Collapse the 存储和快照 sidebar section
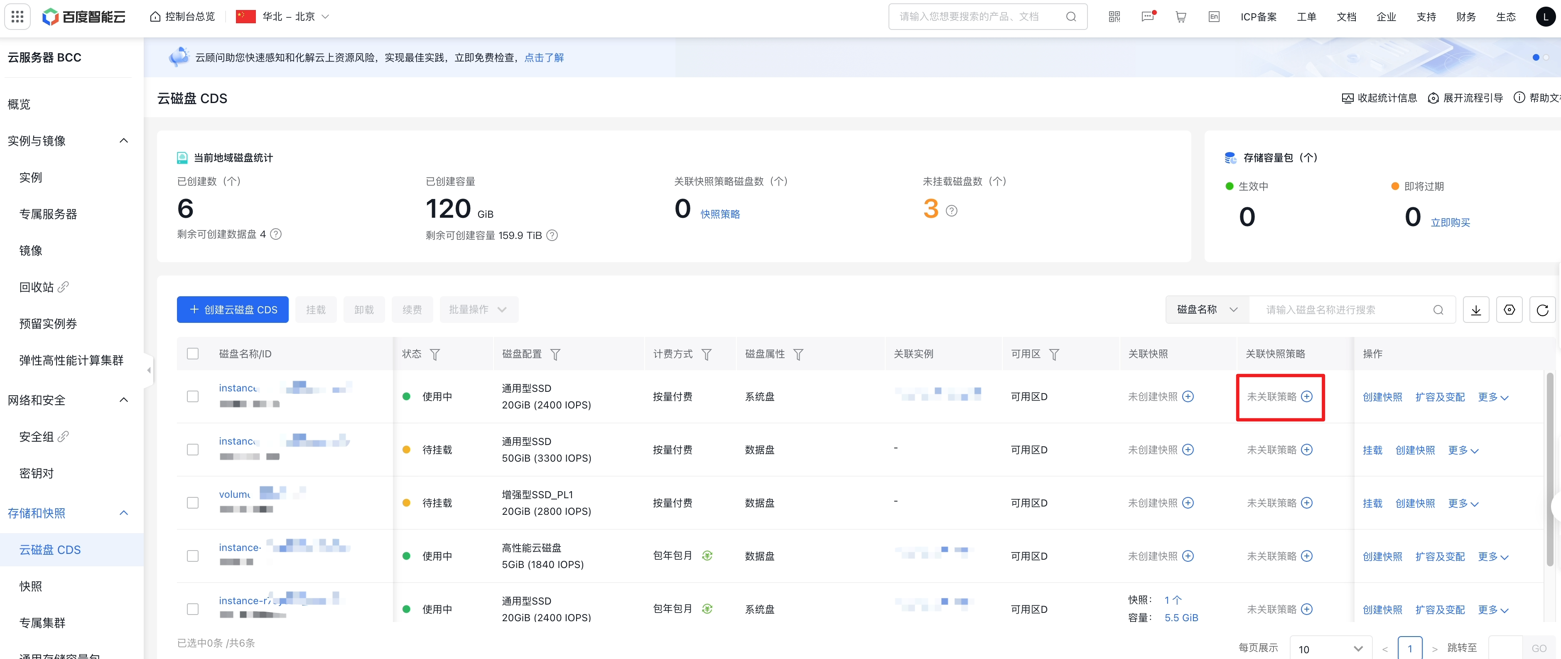This screenshot has height=659, width=1561. (124, 513)
